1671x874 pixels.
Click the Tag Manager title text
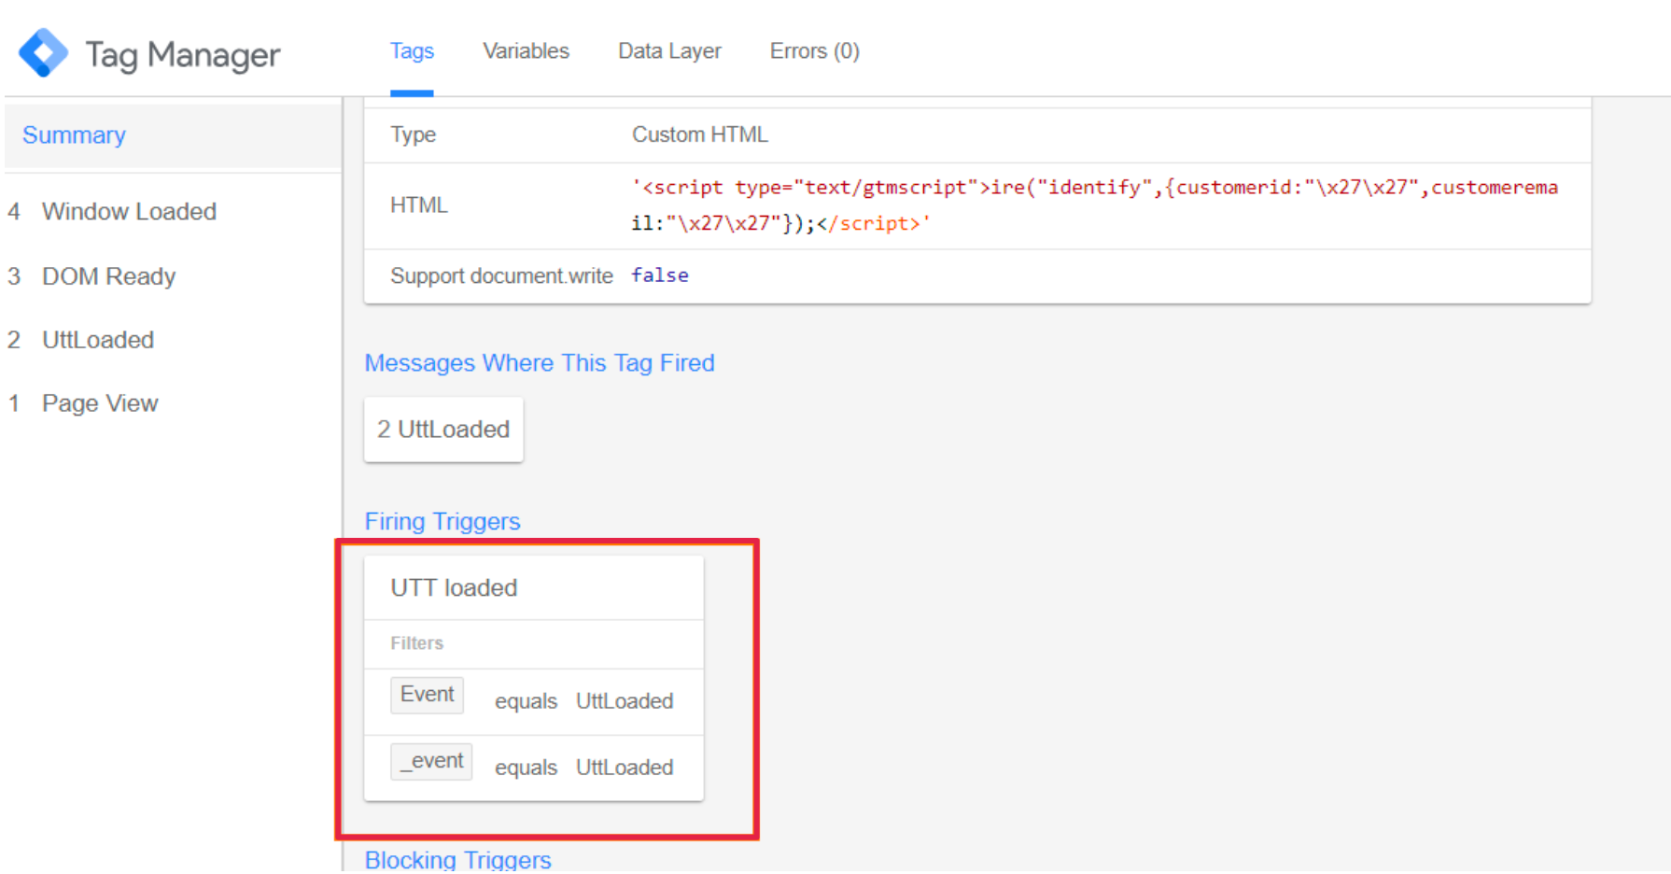pyautogui.click(x=183, y=55)
